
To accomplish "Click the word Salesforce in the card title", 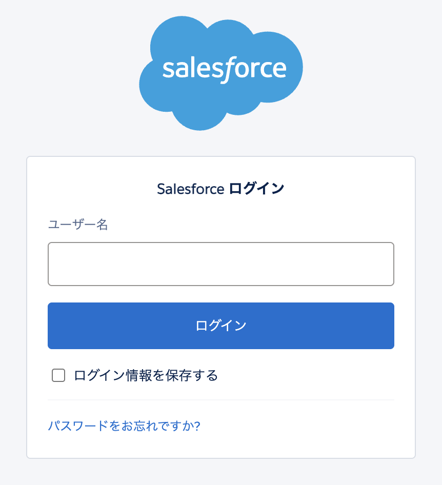I will 191,189.
